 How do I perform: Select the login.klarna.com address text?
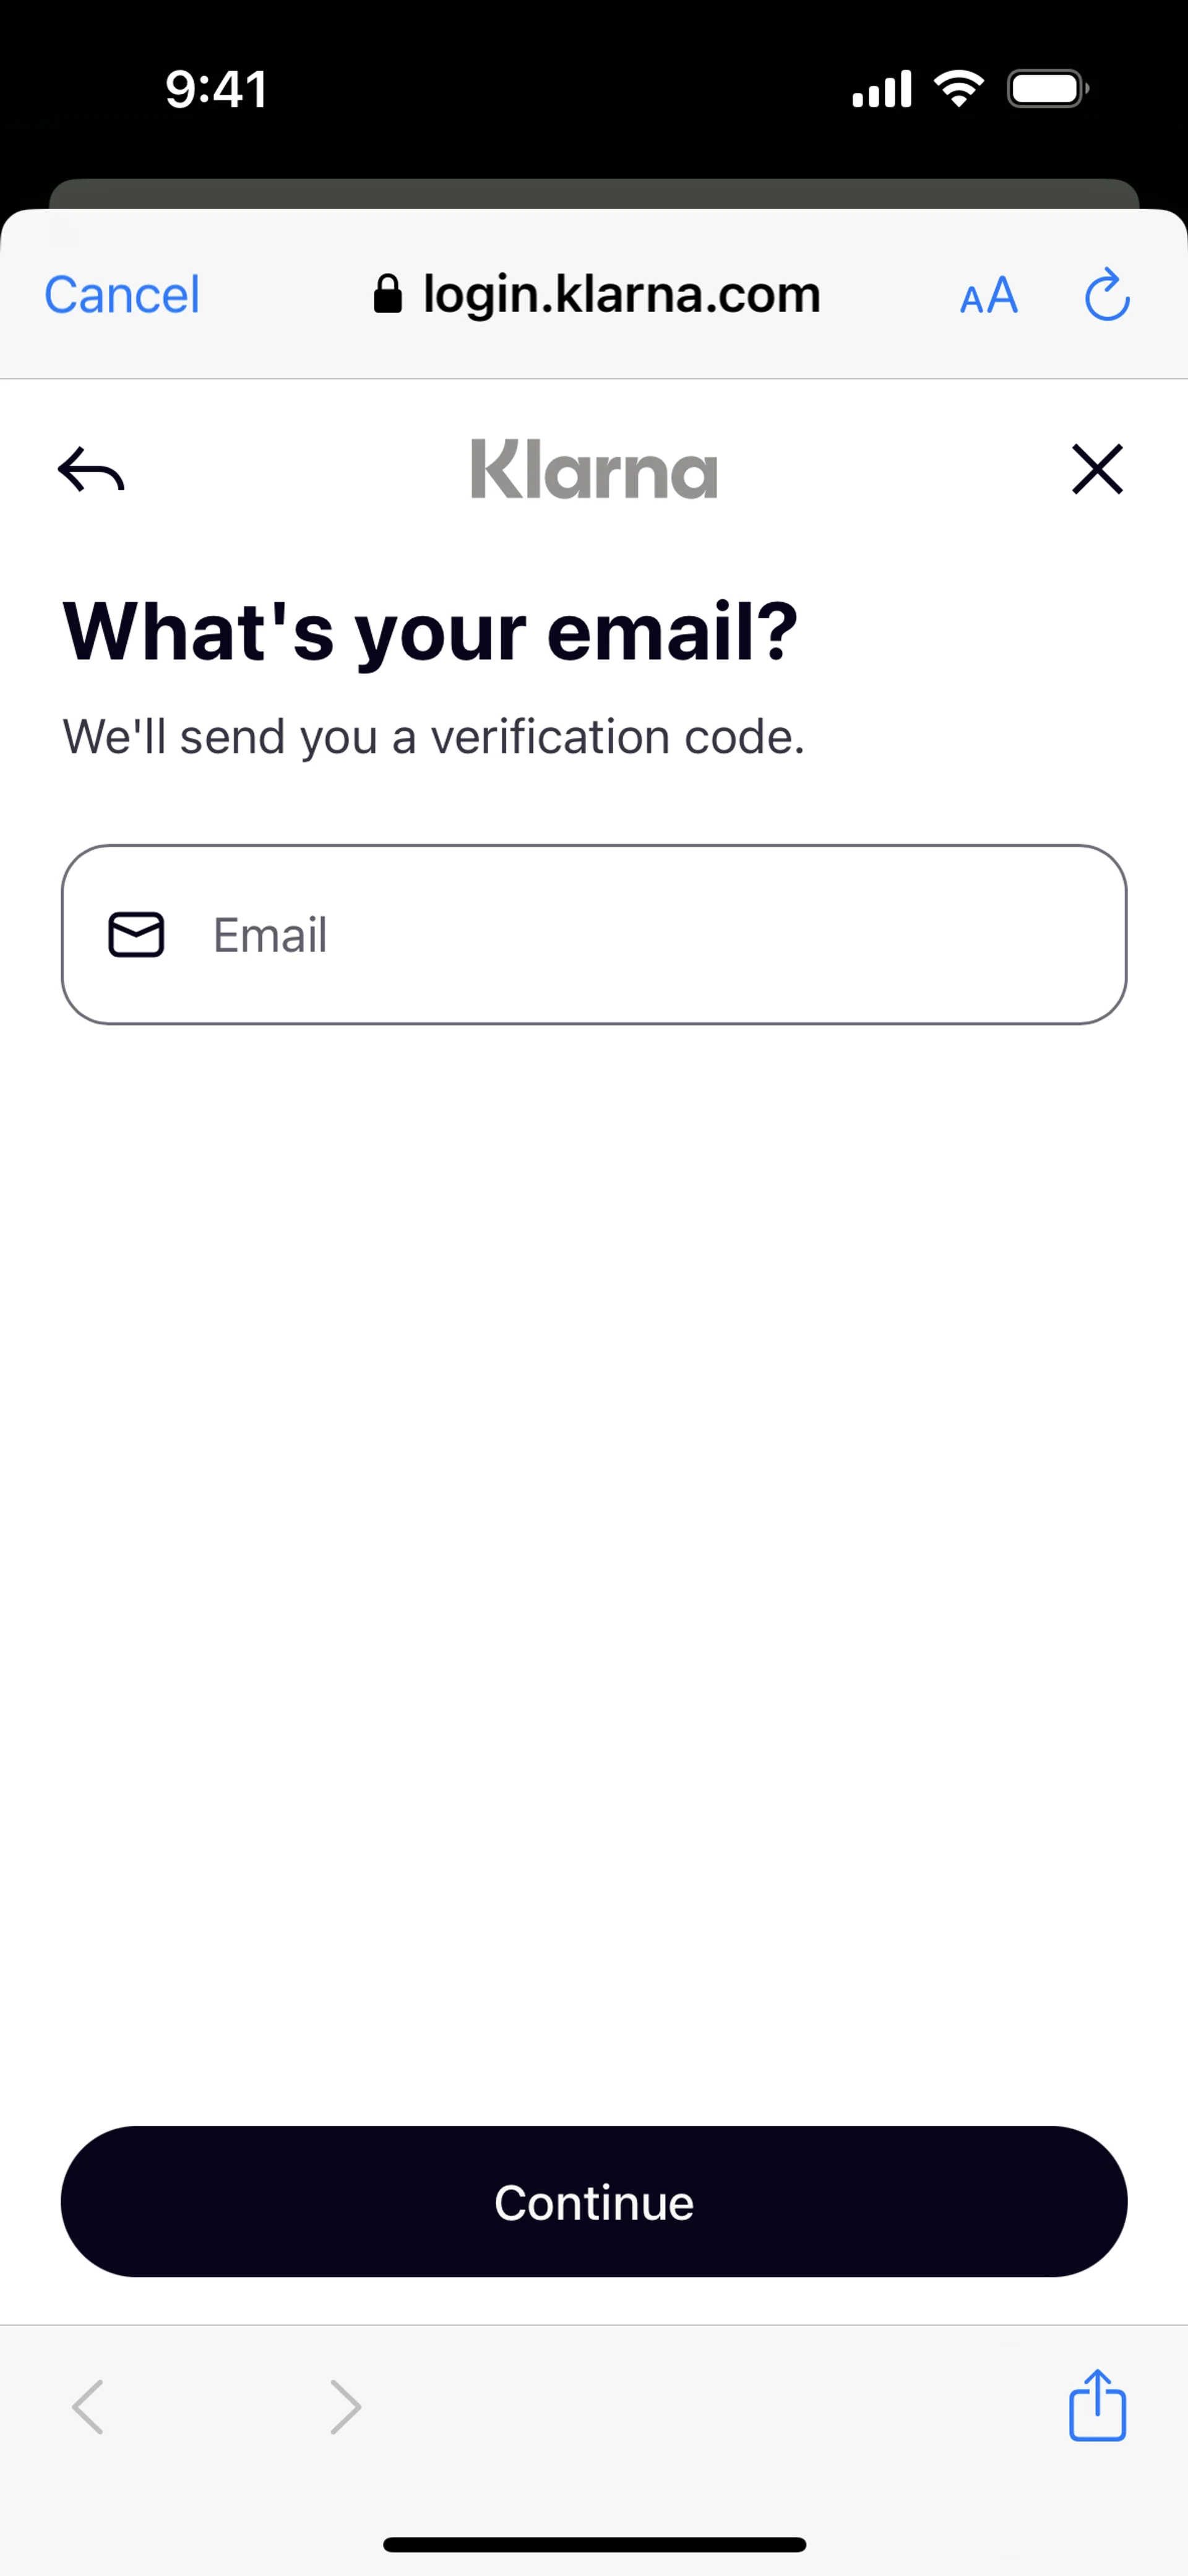tap(621, 295)
